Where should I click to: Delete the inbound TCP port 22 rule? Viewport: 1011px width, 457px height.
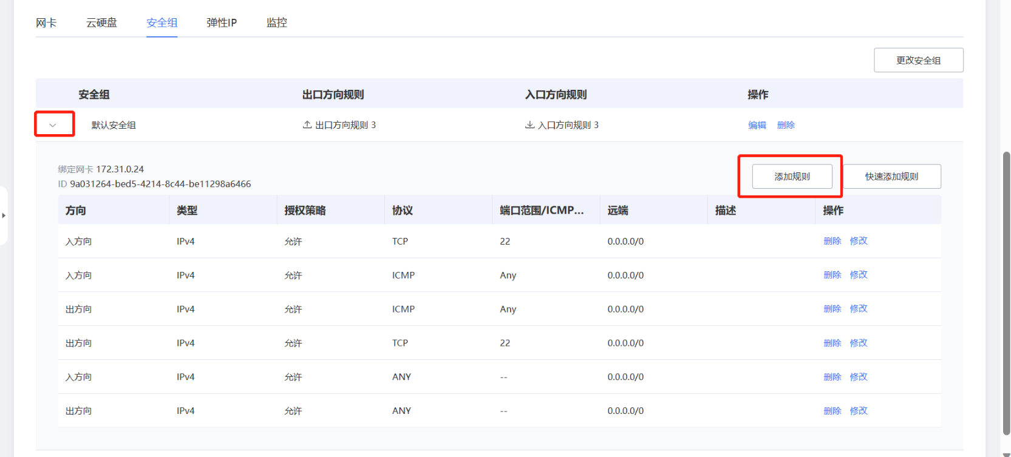pyautogui.click(x=832, y=241)
